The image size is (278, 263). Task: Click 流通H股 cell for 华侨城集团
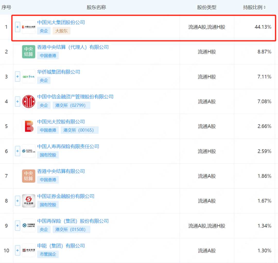207,77
